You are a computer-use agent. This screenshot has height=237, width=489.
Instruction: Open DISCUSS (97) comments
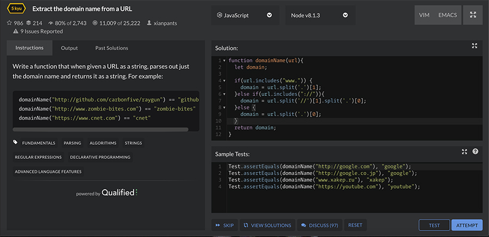coord(319,225)
